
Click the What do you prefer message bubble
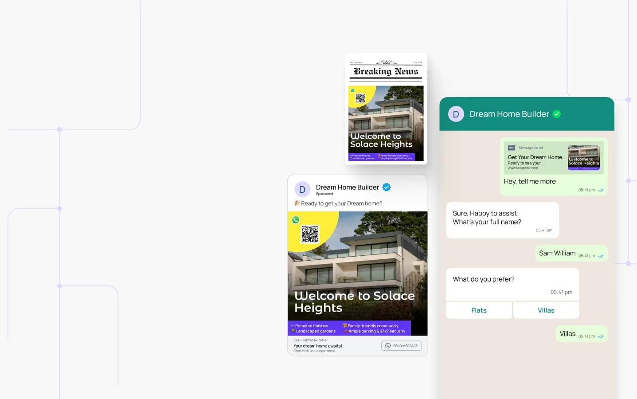tap(483, 279)
